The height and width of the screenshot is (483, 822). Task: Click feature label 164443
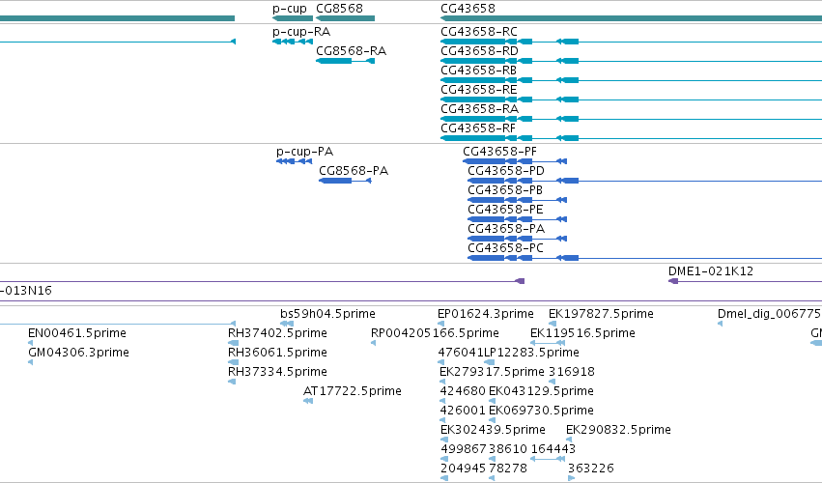[x=553, y=449]
